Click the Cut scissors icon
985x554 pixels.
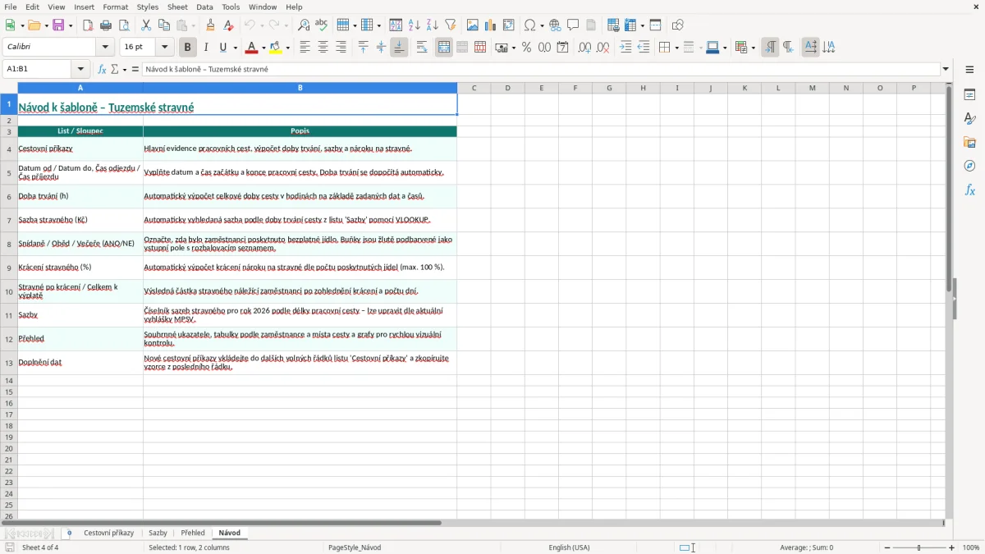click(146, 25)
